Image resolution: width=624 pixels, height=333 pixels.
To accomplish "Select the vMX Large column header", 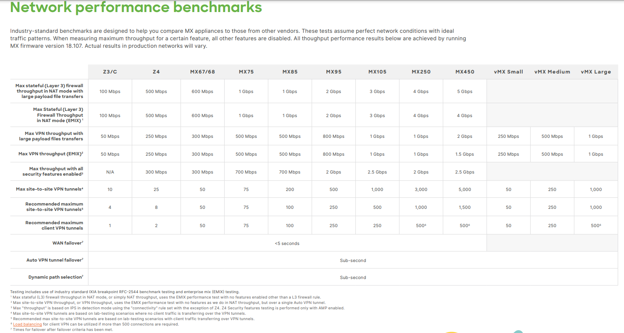I will pyautogui.click(x=596, y=71).
